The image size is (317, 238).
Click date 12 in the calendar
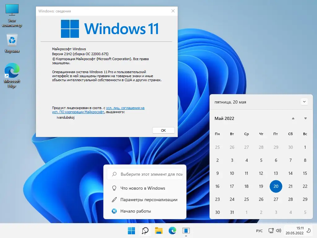point(261,173)
